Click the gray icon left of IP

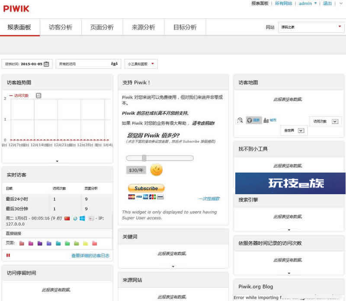click(91, 218)
